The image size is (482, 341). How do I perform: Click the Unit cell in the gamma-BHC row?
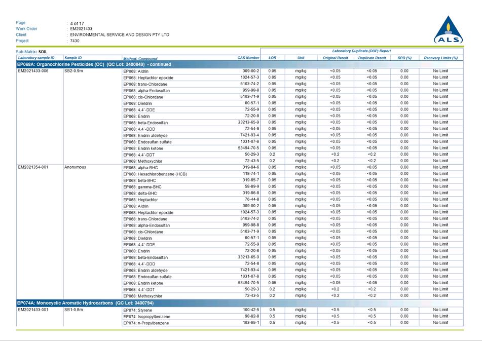(x=301, y=186)
